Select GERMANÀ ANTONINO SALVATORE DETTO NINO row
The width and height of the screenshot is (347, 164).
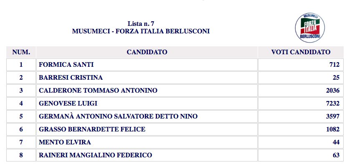click(175, 116)
